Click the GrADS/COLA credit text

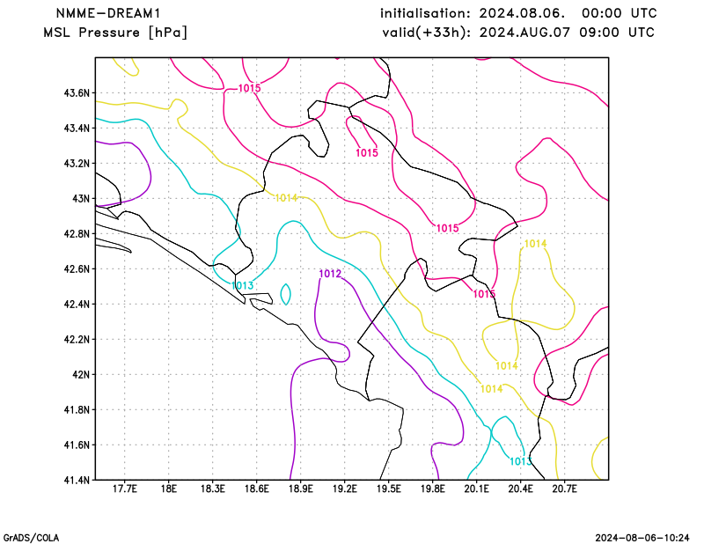pos(31,538)
